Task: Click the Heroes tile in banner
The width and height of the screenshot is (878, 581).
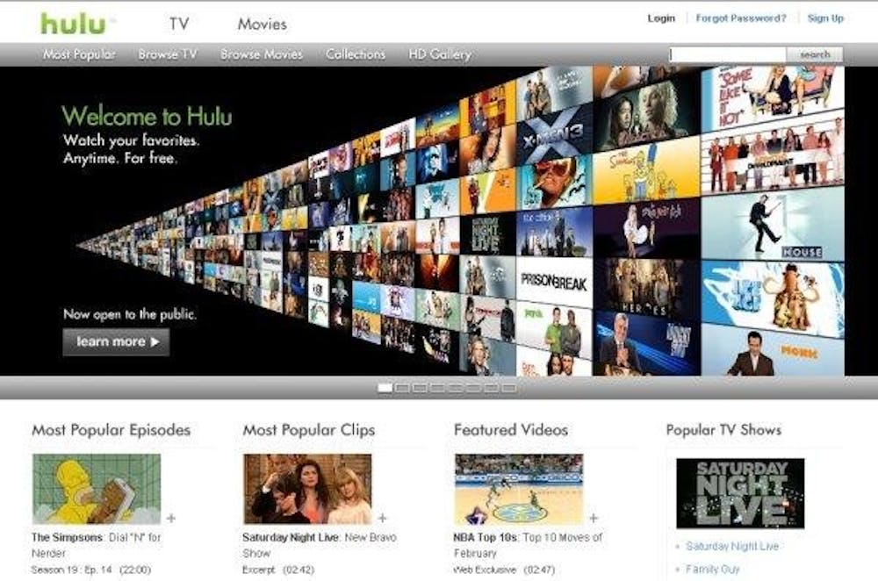Action: (x=647, y=287)
